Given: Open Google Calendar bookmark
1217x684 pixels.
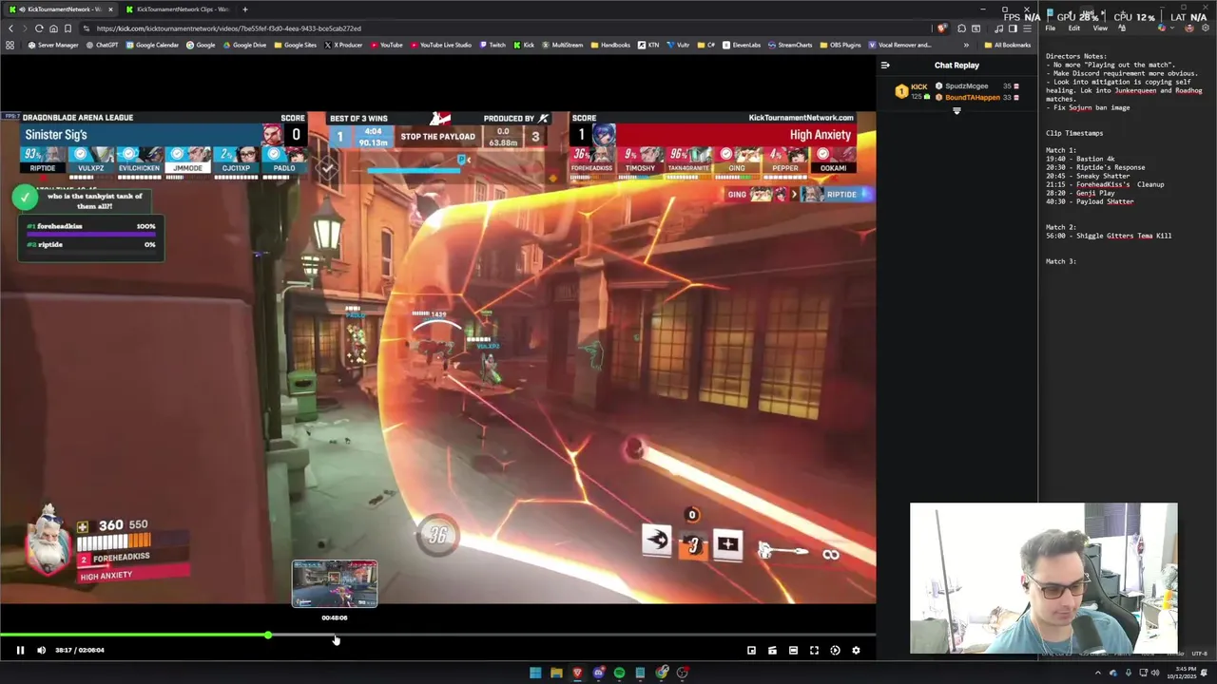Looking at the screenshot, I should click(x=152, y=45).
